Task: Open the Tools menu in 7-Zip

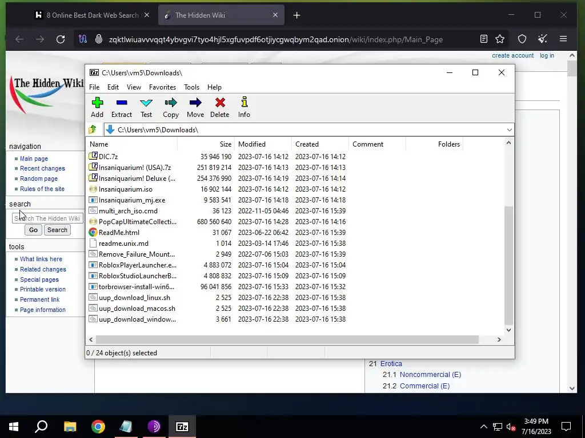Action: pos(191,87)
